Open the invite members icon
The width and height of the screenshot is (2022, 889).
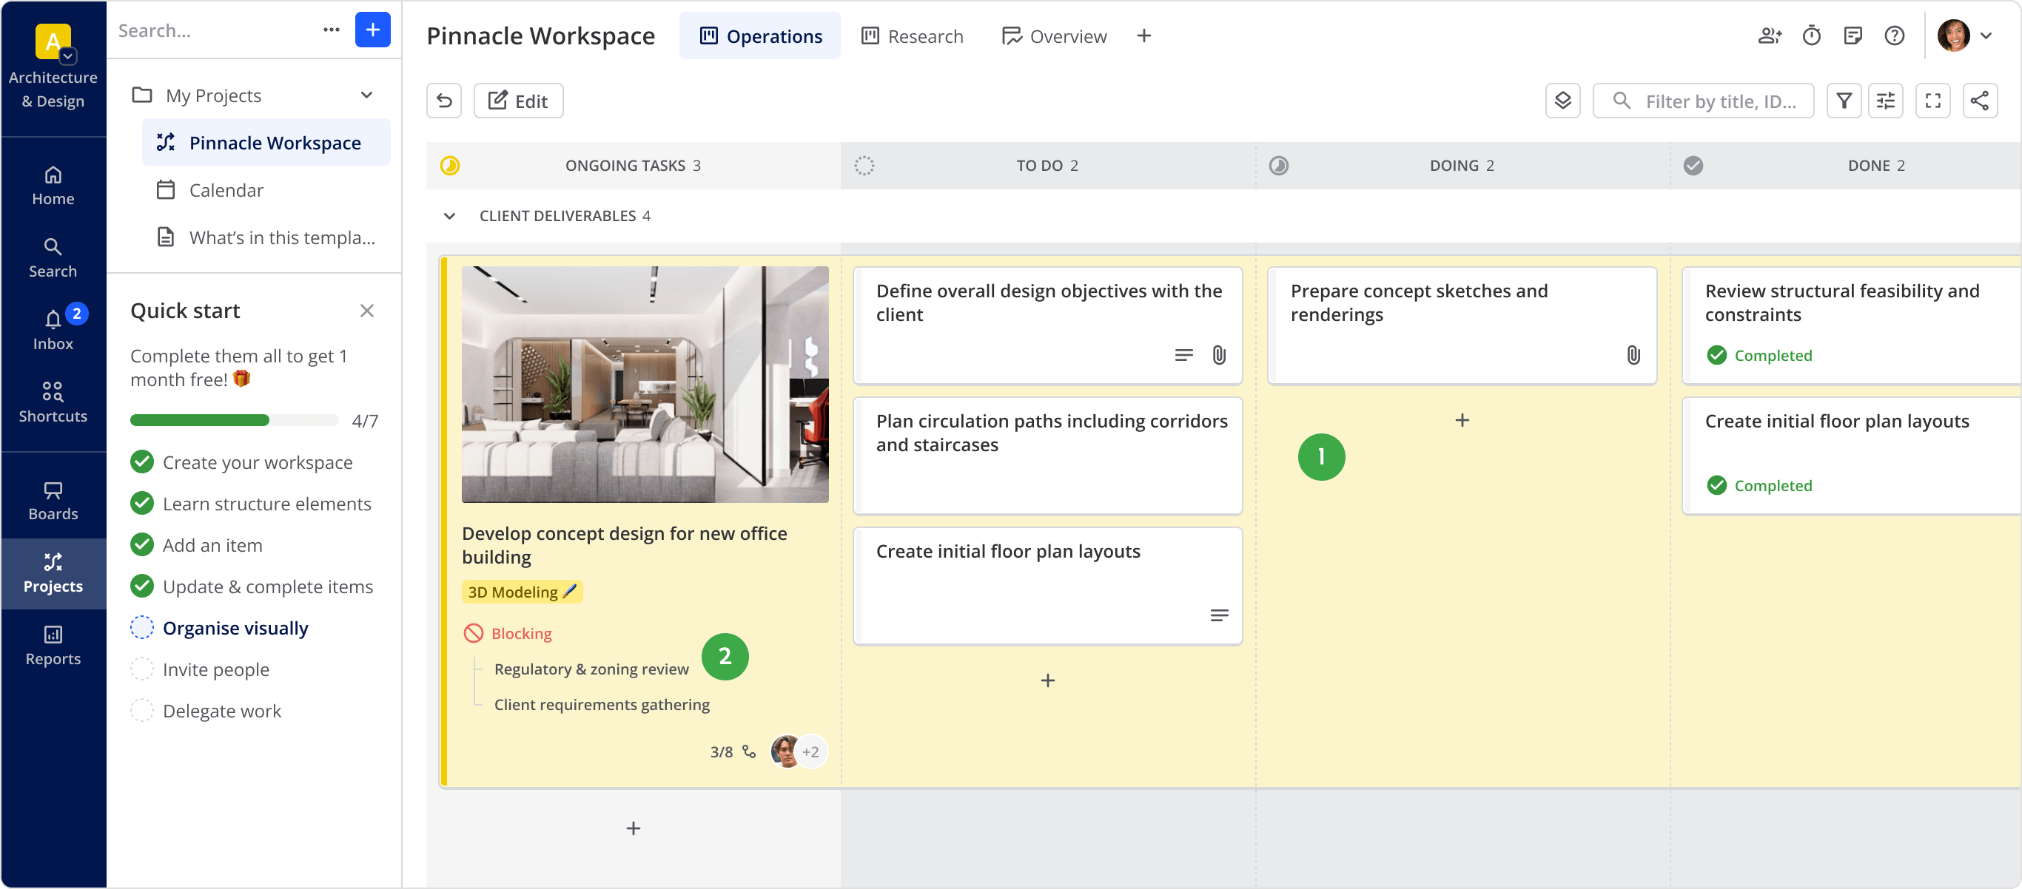[x=1769, y=36]
